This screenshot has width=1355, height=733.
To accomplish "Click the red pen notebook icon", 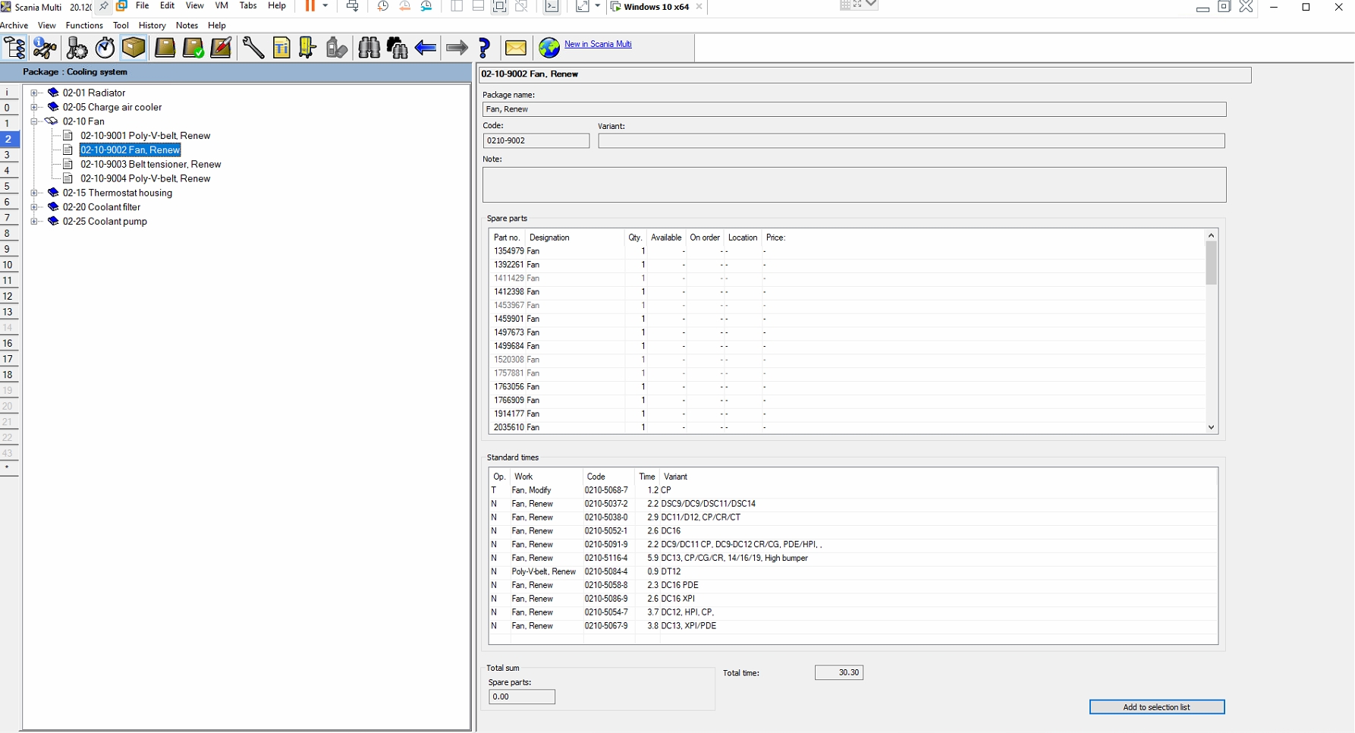I will coord(221,48).
